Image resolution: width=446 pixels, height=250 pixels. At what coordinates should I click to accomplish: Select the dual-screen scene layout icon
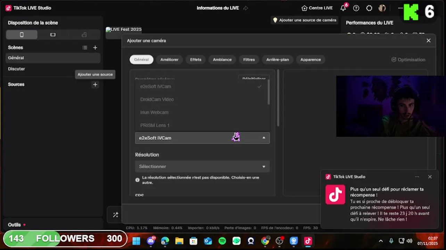tap(84, 35)
